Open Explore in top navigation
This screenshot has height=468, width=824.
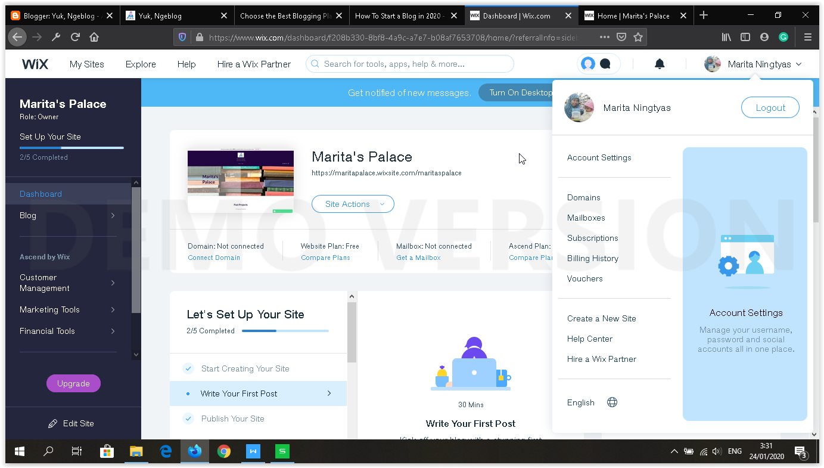tap(141, 64)
